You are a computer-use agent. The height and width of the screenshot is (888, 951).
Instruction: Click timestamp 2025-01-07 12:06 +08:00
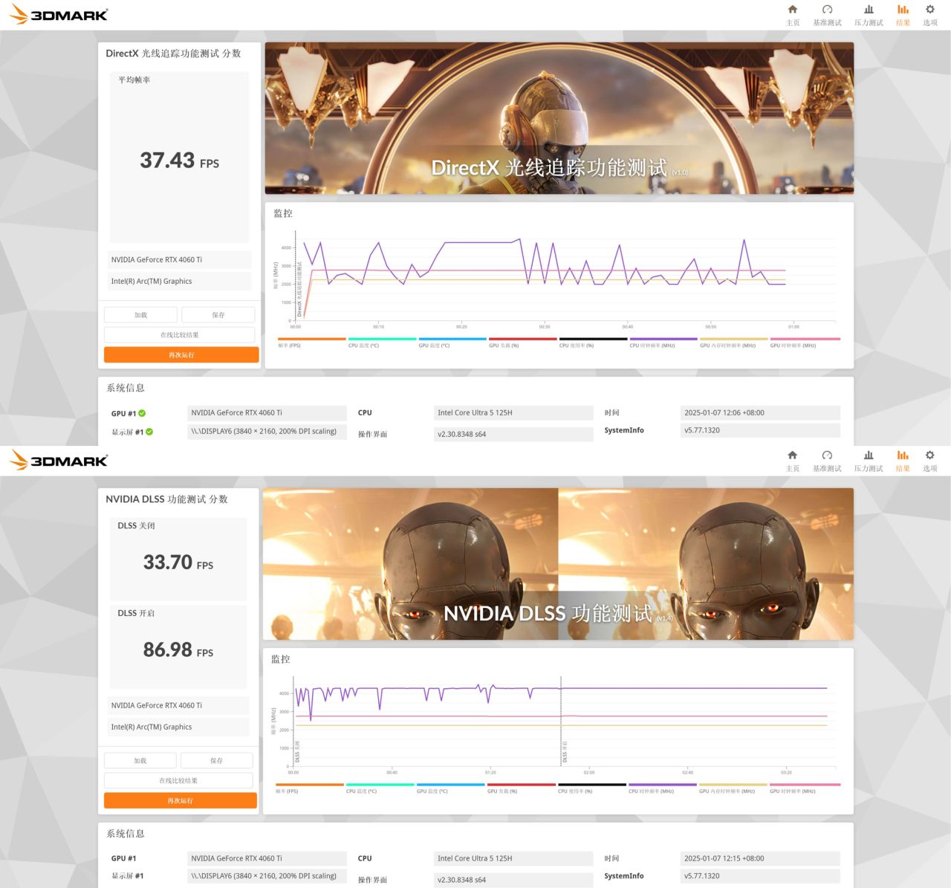pos(760,413)
